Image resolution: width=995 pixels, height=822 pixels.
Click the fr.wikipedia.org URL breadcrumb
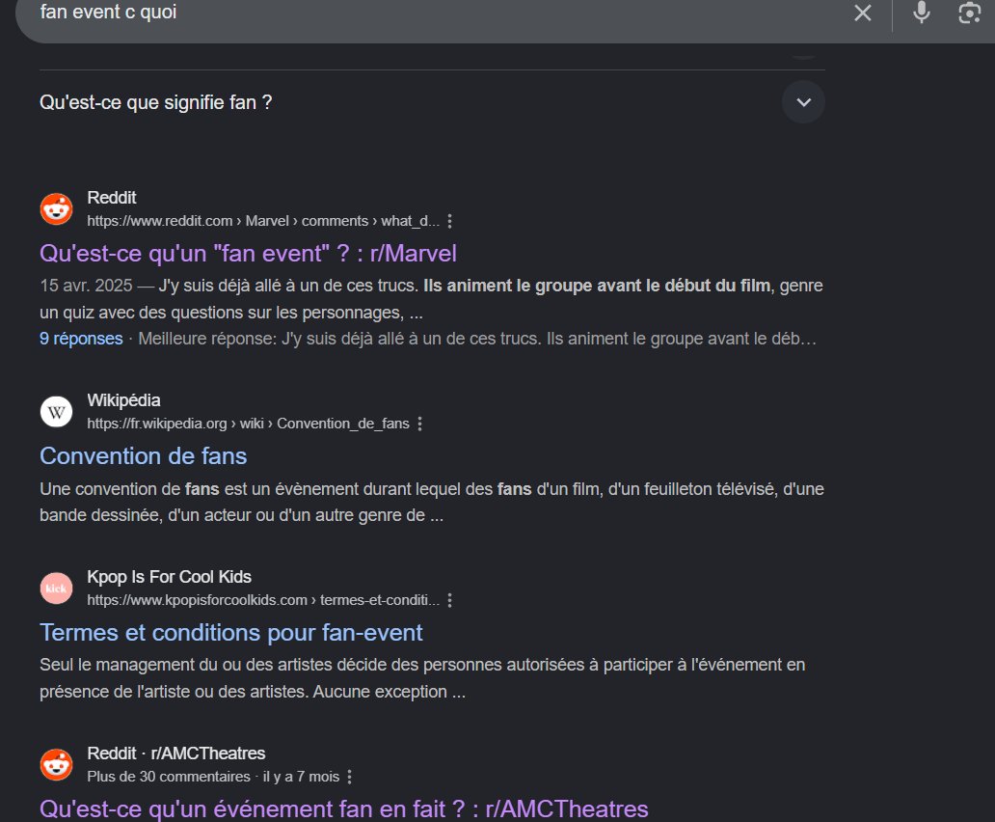[248, 424]
